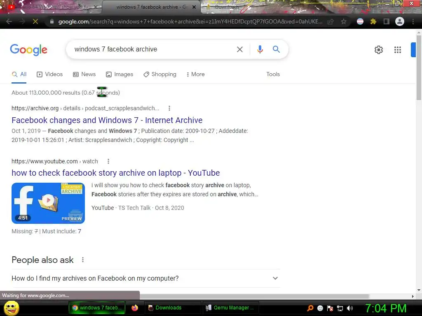The image size is (422, 316).
Task: Clear the search box text
Action: [239, 49]
